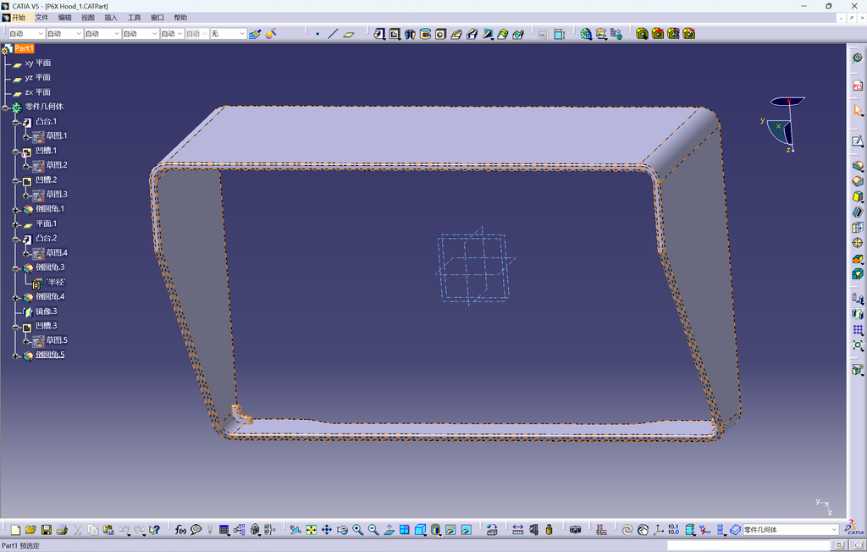Click the Capture camera icon
The image size is (867, 552).
[575, 530]
